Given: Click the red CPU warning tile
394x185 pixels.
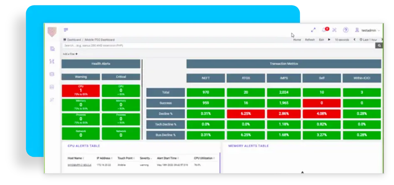Looking at the screenshot, I should click(x=81, y=91).
